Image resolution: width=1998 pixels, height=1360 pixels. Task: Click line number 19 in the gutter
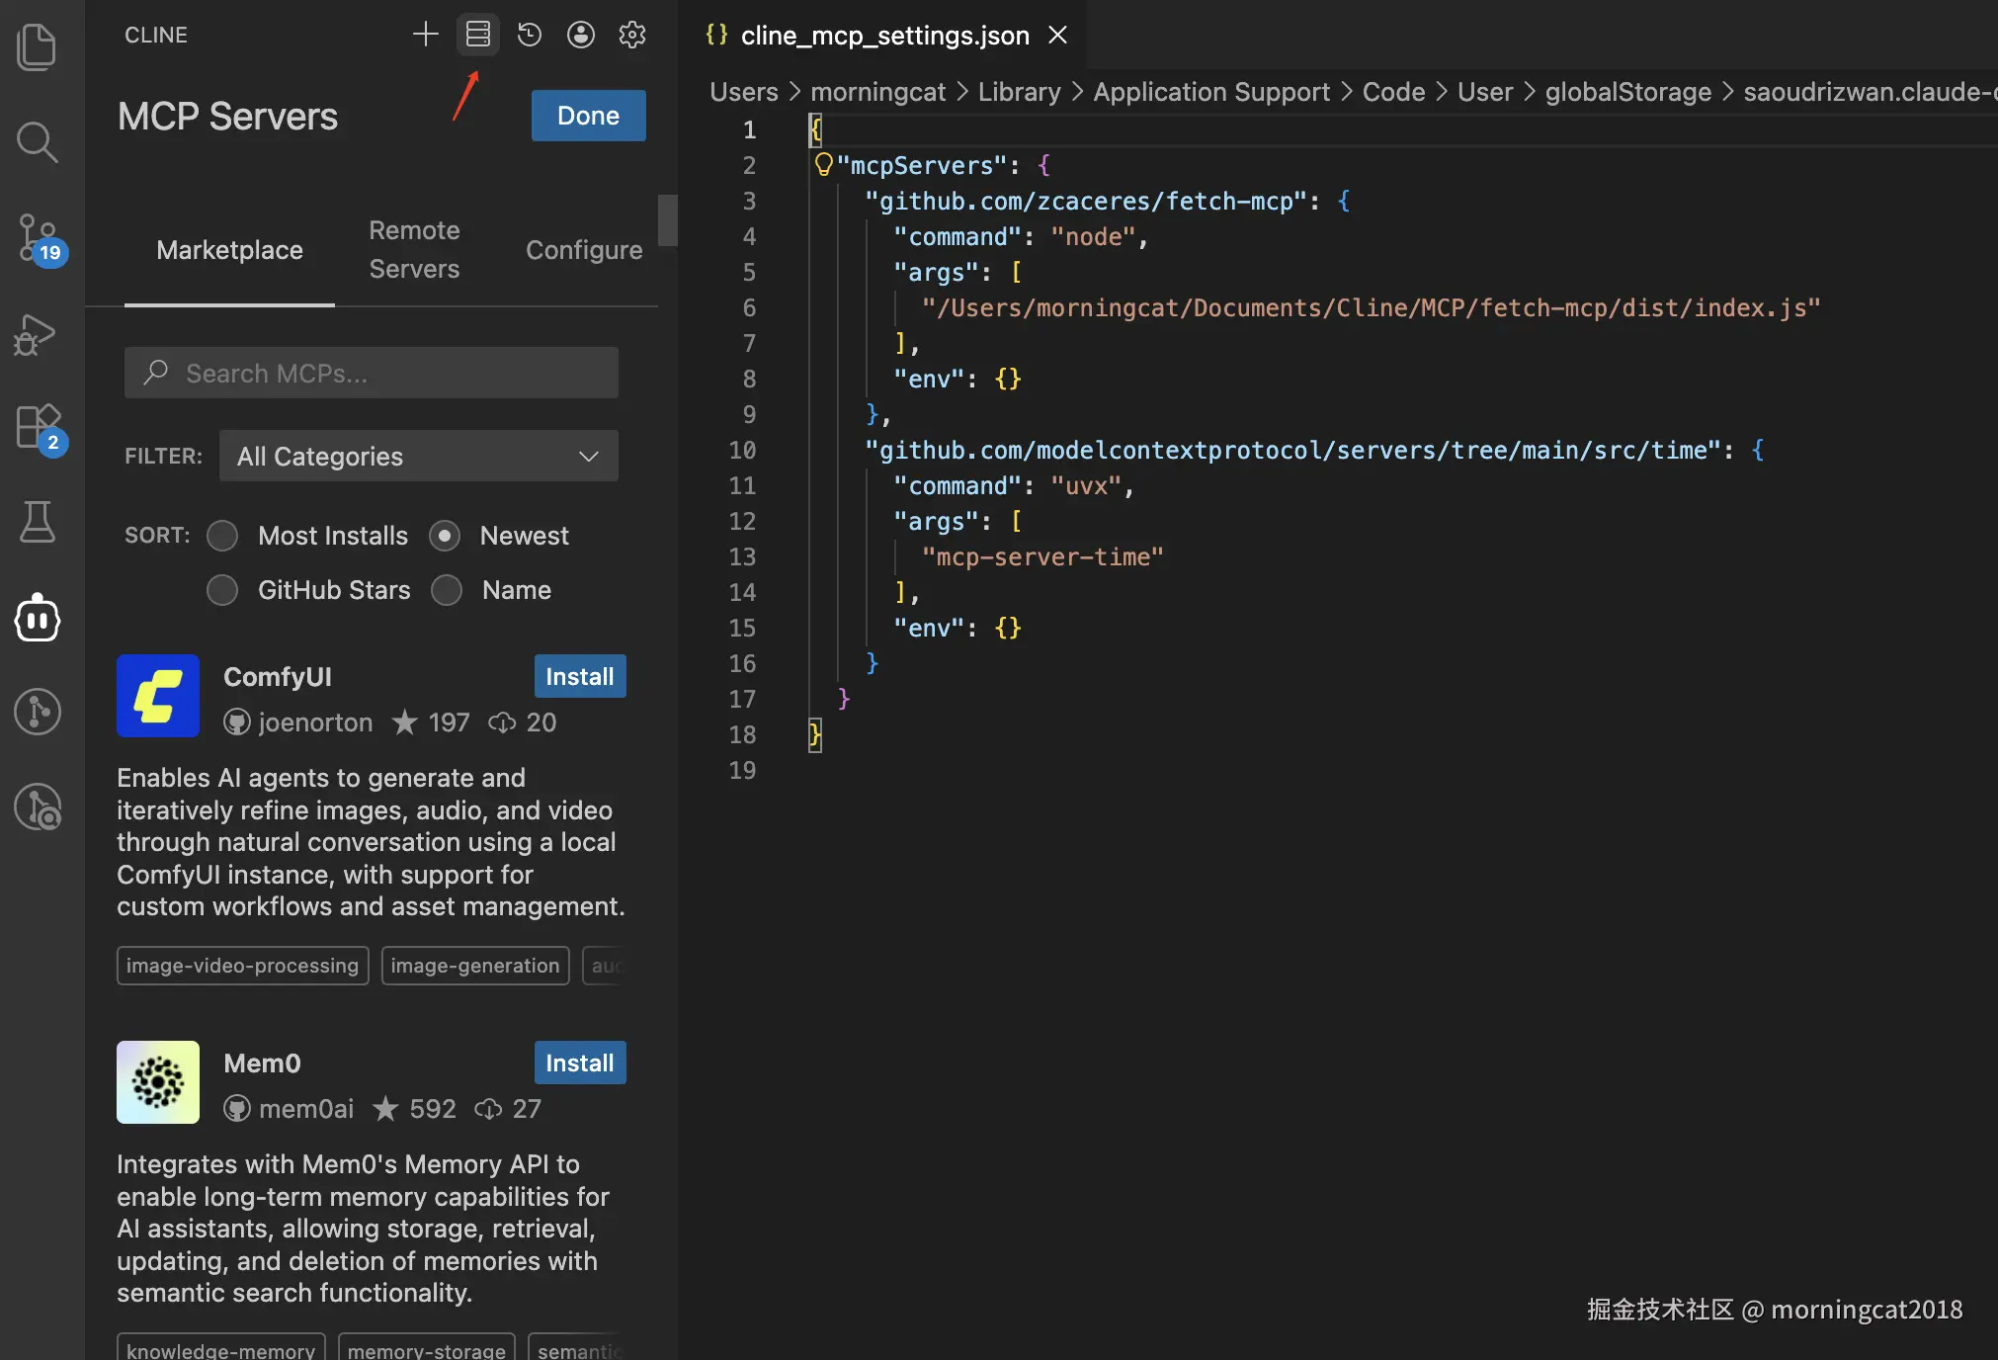tap(742, 770)
